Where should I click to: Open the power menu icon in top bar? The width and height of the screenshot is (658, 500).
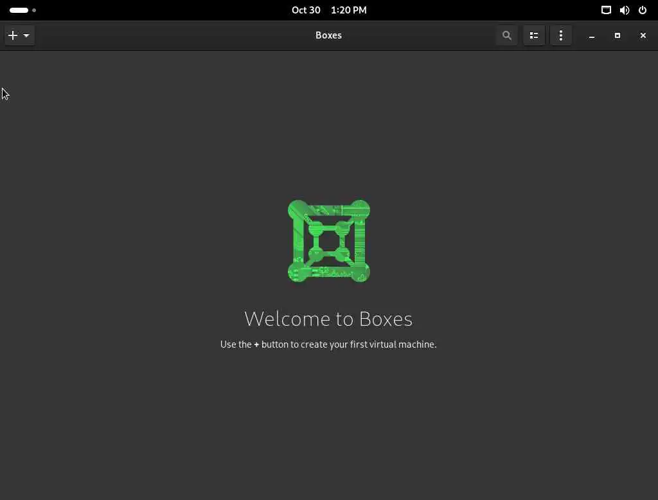tap(643, 10)
